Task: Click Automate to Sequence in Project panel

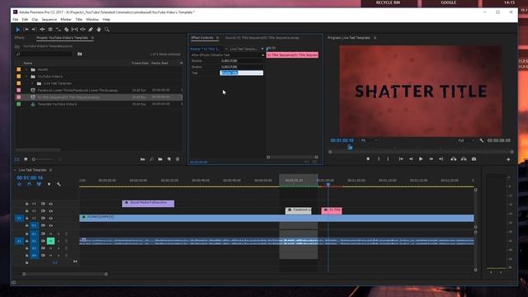Action: (x=143, y=159)
